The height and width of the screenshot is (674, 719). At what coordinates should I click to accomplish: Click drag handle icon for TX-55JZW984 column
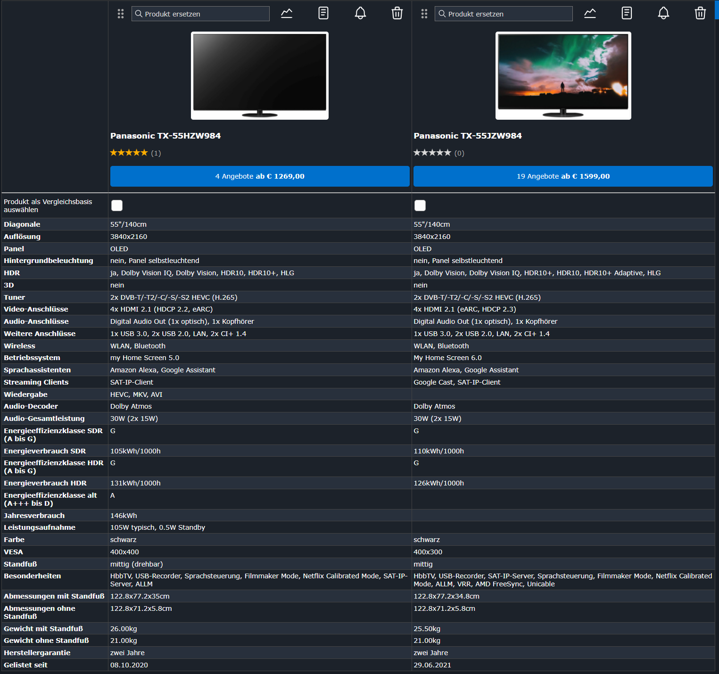tap(424, 14)
